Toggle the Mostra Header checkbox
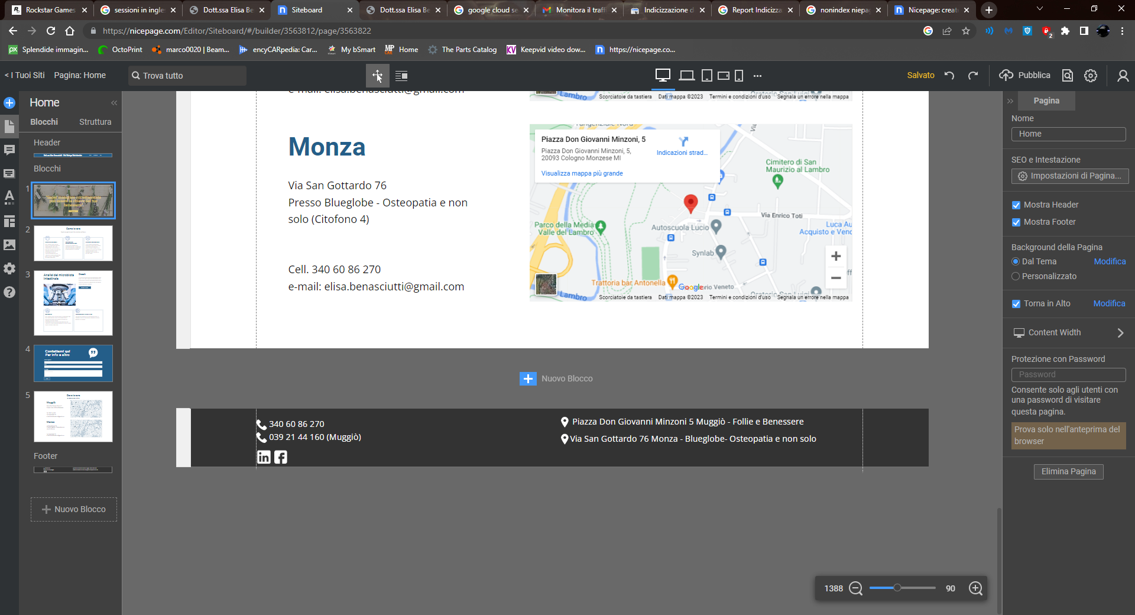The width and height of the screenshot is (1135, 615). click(1016, 205)
